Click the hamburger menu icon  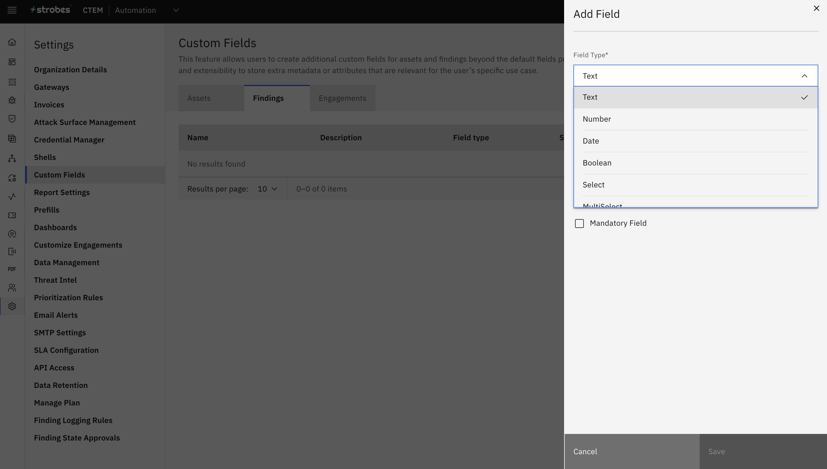(12, 10)
